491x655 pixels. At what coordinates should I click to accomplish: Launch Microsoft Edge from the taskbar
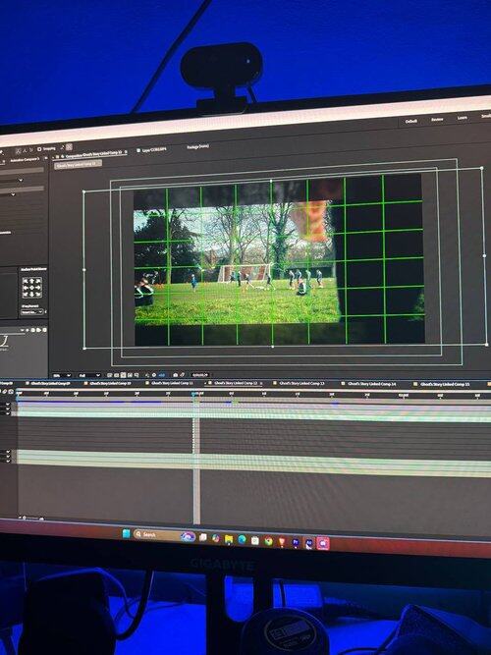242,540
